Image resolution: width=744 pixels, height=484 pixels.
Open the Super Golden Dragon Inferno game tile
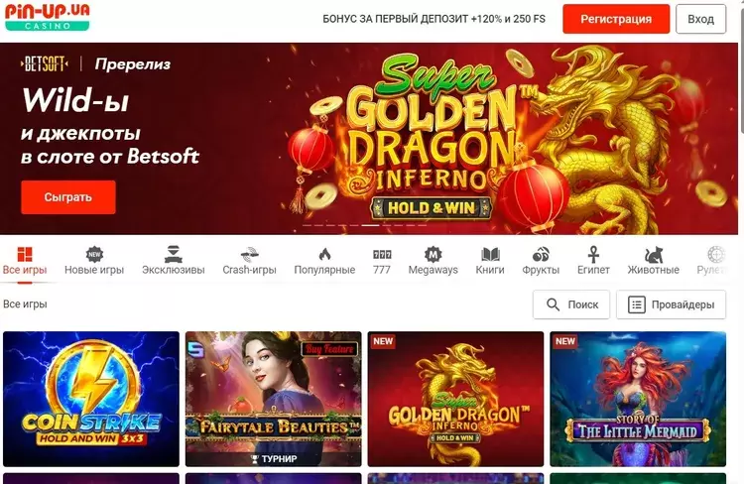(x=455, y=399)
